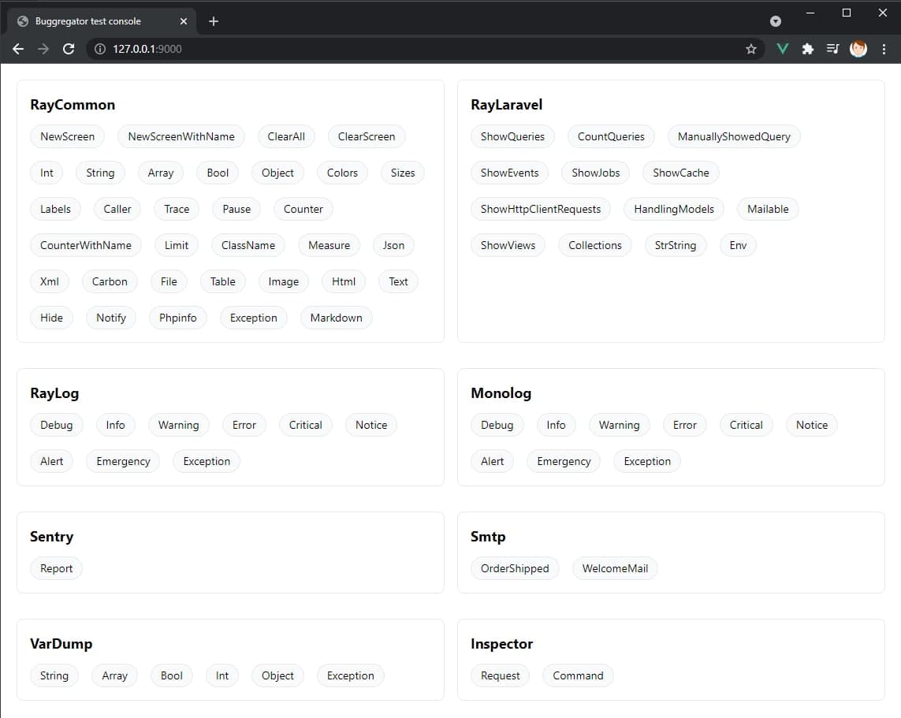Click the ClearAll button
901x718 pixels.
(x=286, y=136)
